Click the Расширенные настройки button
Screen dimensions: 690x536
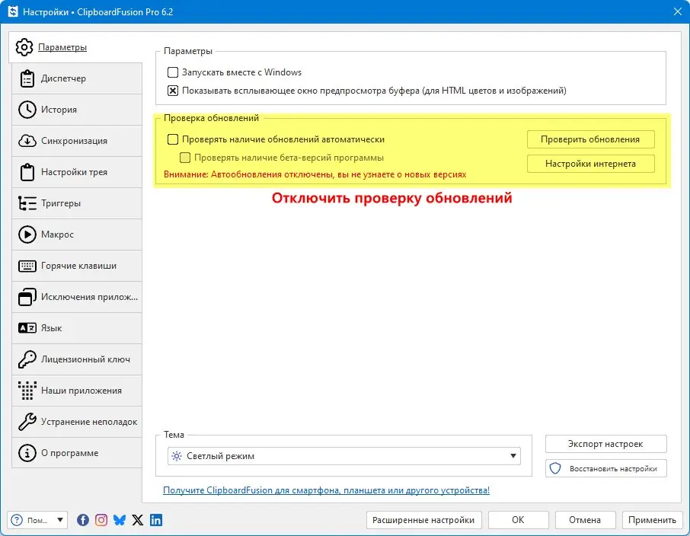(x=423, y=520)
